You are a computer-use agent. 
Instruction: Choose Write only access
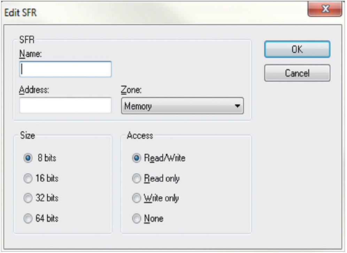[x=137, y=198]
